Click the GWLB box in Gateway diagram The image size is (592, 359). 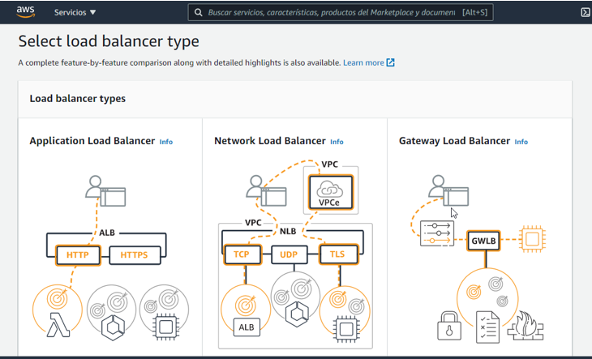[x=483, y=241]
